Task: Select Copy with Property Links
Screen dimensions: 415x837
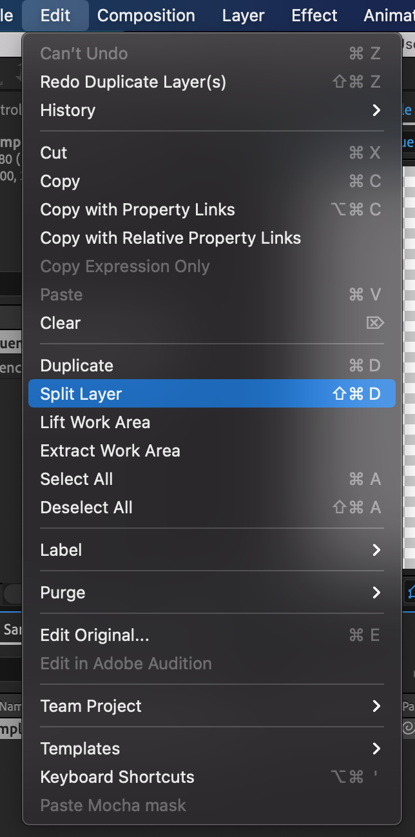Action: (x=211, y=210)
